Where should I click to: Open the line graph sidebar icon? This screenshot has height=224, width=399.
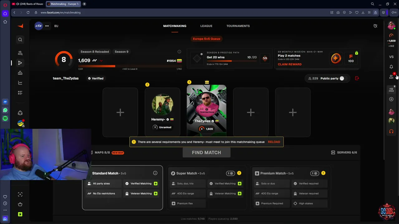tap(20, 83)
